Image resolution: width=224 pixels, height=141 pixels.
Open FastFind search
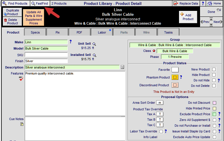point(40,3)
